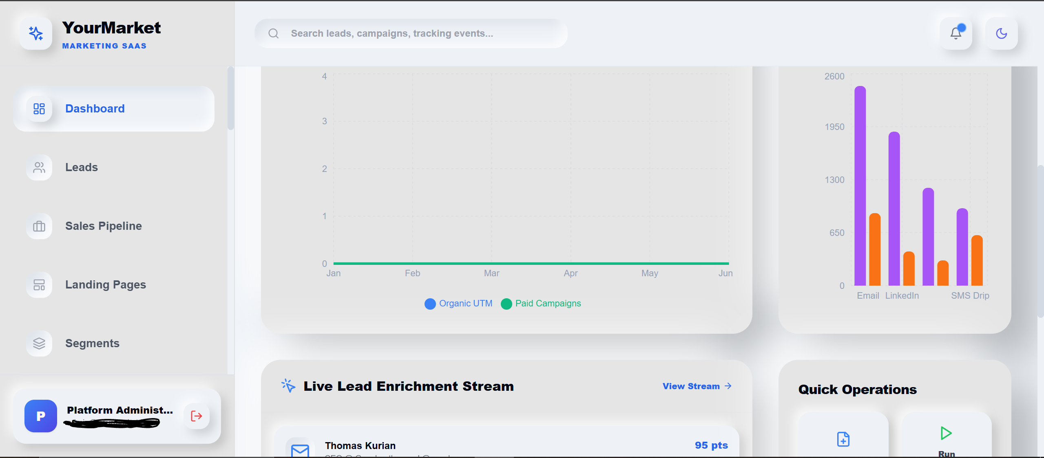Open Platform Administrator profile name
The width and height of the screenshot is (1044, 458).
(120, 410)
